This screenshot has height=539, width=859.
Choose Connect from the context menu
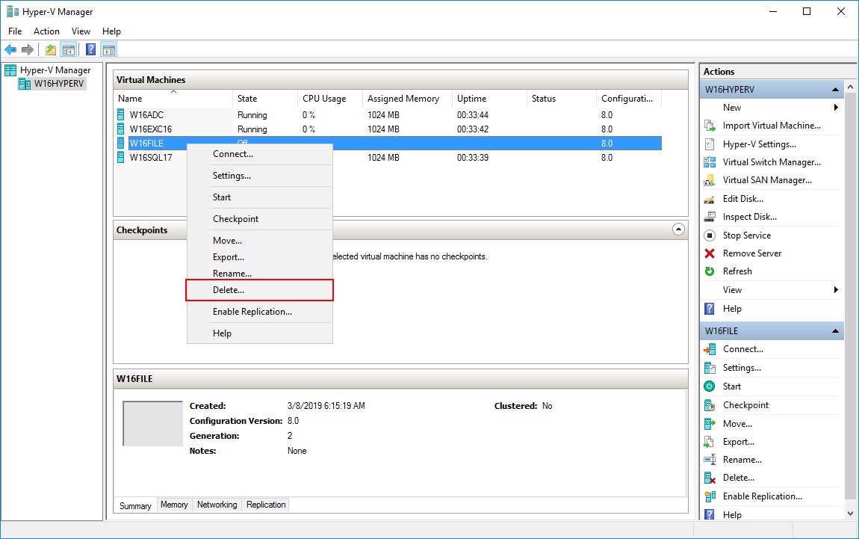[260, 154]
